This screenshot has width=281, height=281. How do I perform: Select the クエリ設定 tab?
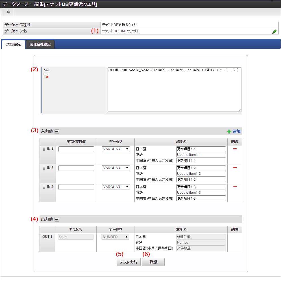tap(14, 44)
